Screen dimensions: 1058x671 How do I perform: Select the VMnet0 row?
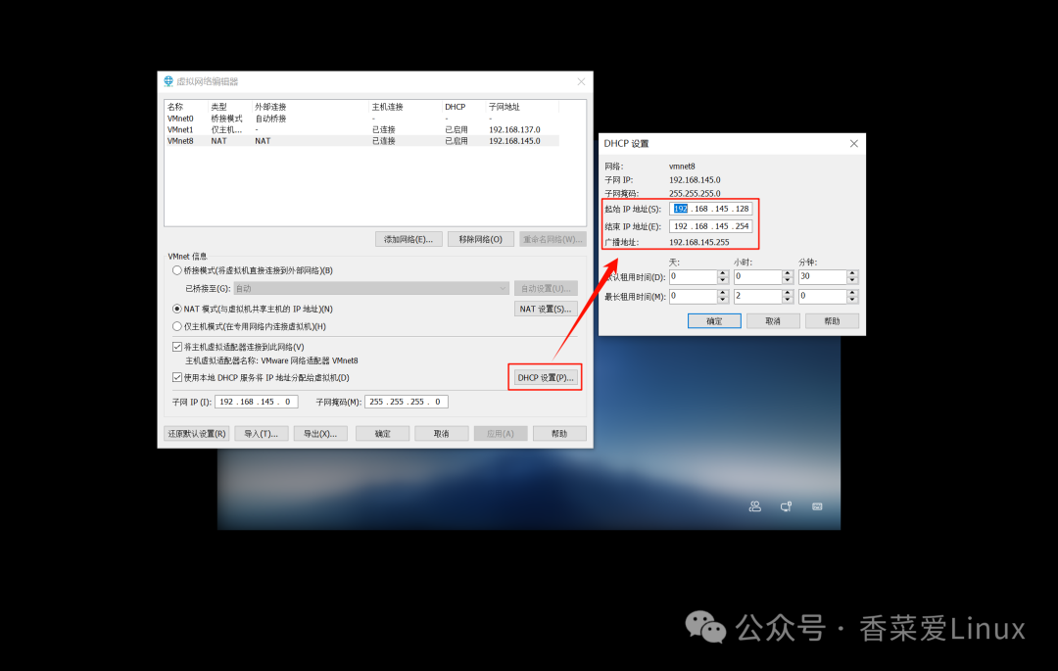click(x=362, y=119)
